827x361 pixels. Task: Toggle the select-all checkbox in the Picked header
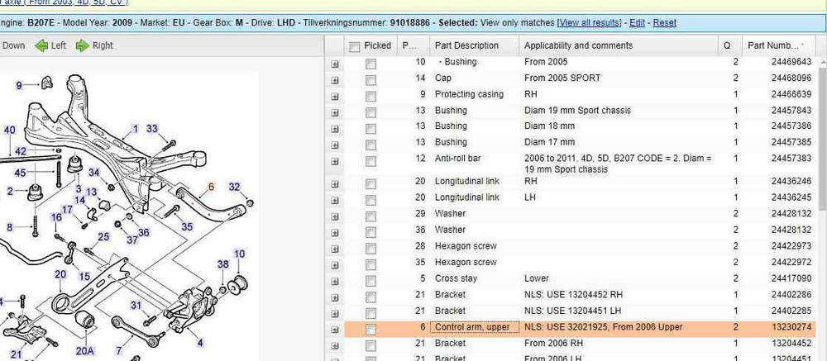click(355, 46)
